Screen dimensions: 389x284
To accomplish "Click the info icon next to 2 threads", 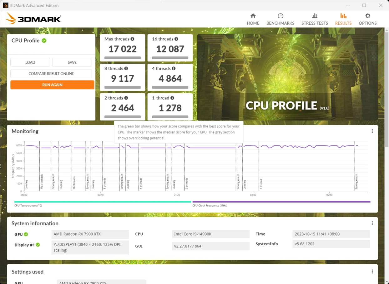I will pyautogui.click(x=126, y=98).
